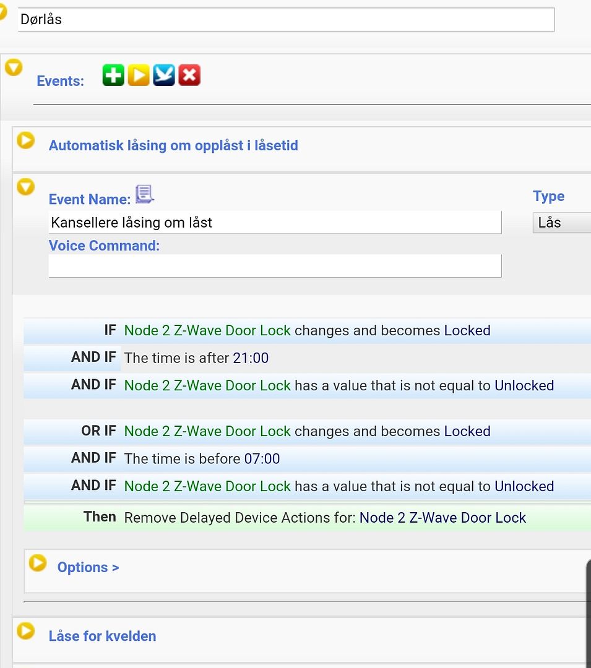Viewport: 591px width, 668px height.
Task: Click the blue HomeSeer bird icon
Action: pos(163,74)
